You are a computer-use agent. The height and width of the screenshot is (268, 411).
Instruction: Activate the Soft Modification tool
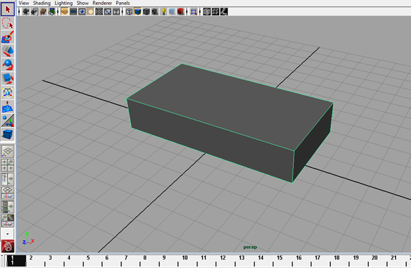8,106
